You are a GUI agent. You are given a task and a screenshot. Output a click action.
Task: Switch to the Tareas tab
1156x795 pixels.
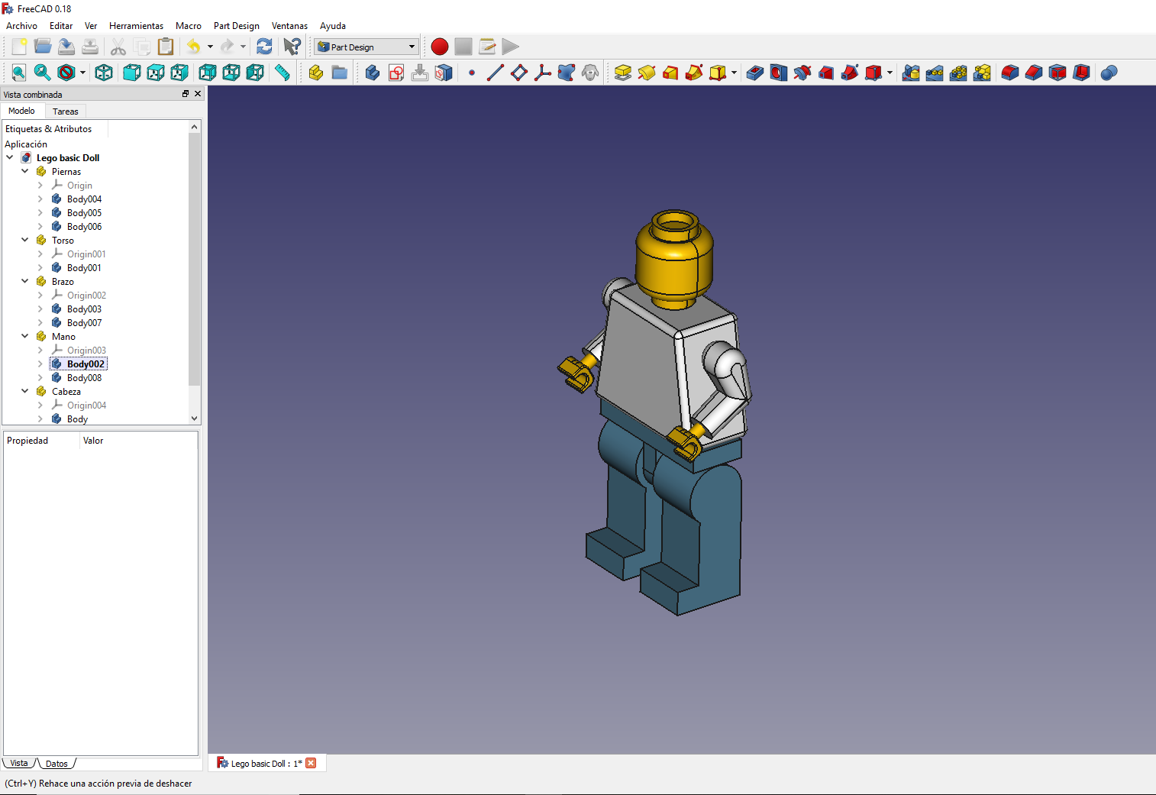pyautogui.click(x=66, y=111)
